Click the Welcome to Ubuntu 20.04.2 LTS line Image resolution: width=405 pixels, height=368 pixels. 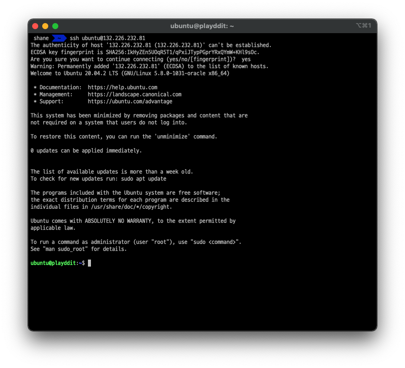coord(130,73)
